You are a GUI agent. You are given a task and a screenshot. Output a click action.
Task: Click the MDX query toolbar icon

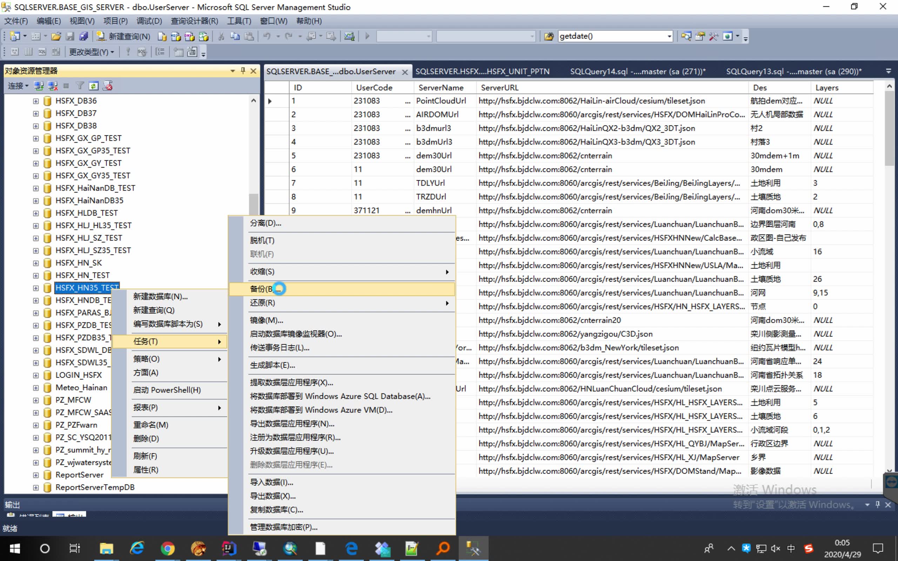tap(176, 36)
